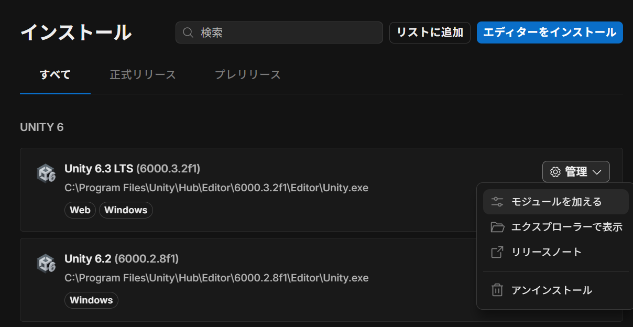
Task: Switch to the すべて tab
Action: 55,74
